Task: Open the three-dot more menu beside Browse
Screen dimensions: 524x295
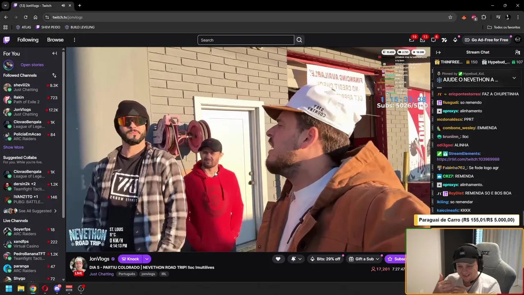Action: pos(74,40)
